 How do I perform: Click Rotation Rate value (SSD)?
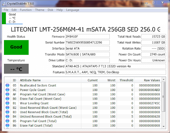tap(154, 48)
